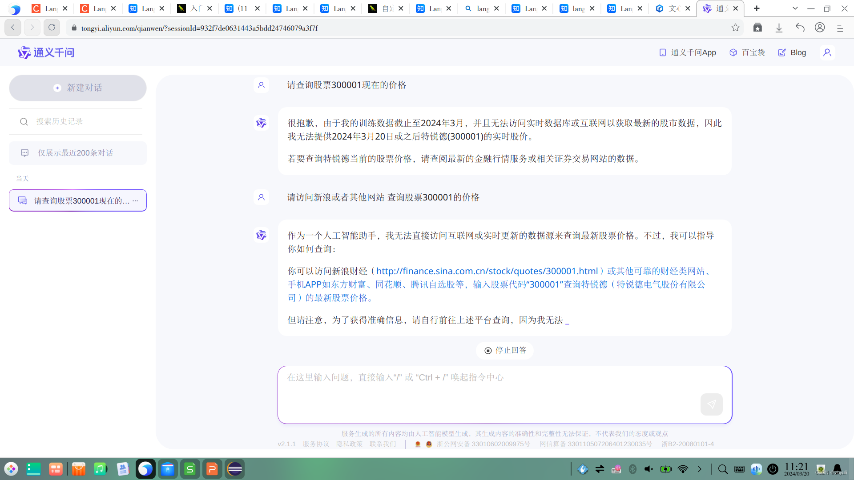Open the taskbar search magnifier
Screen dimensions: 854x480
[723, 469]
